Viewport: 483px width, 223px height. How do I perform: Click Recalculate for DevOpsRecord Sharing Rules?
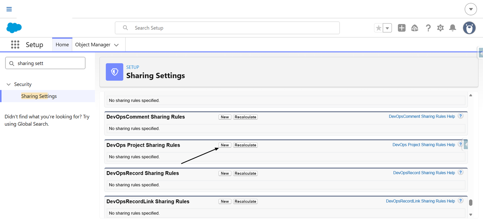[x=245, y=173]
